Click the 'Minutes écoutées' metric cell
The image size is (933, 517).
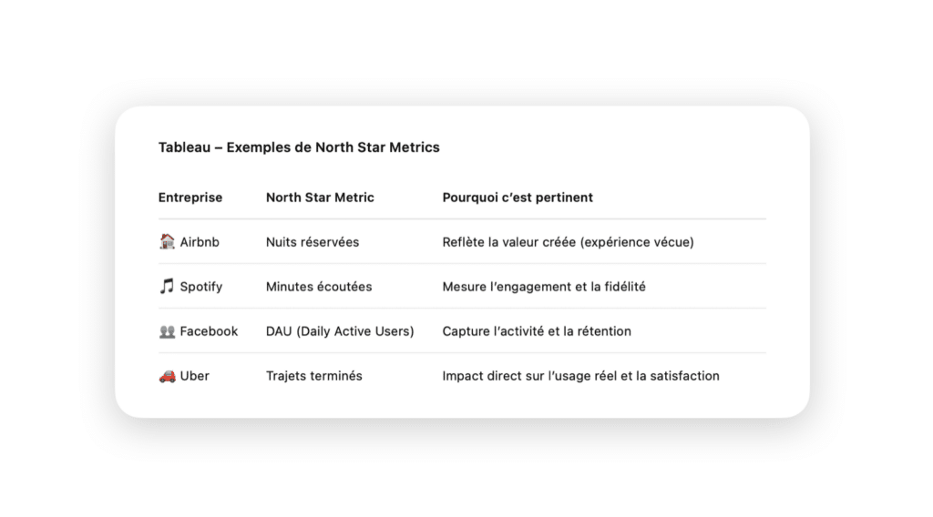pyautogui.click(x=319, y=287)
